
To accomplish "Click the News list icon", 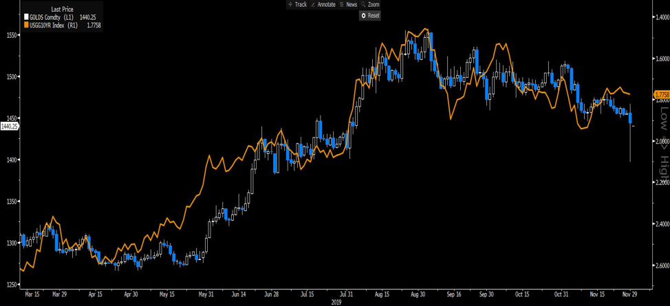I will 341,4.
